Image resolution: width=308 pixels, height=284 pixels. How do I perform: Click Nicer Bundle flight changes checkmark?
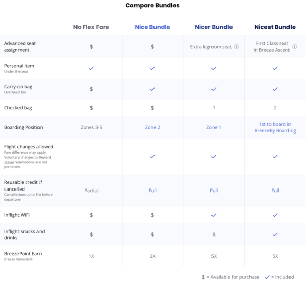point(214,157)
